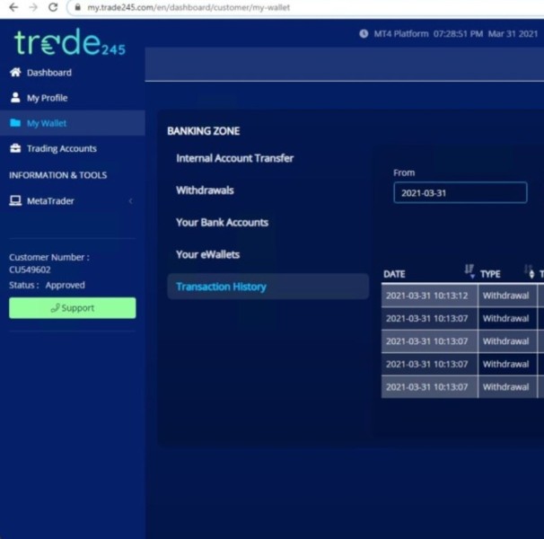This screenshot has height=539, width=544.
Task: Click customer number CU549602
Action: tap(30, 269)
